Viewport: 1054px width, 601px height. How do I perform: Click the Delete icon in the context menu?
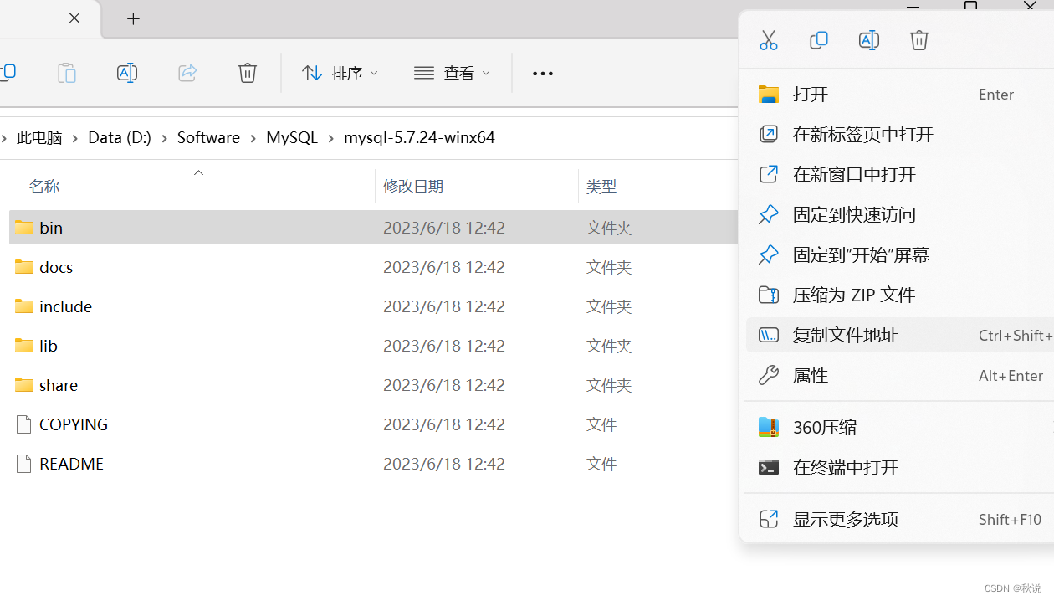(919, 39)
